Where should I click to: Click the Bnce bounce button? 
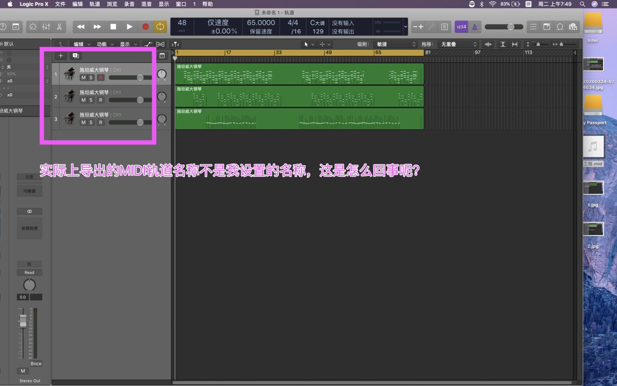coord(36,364)
